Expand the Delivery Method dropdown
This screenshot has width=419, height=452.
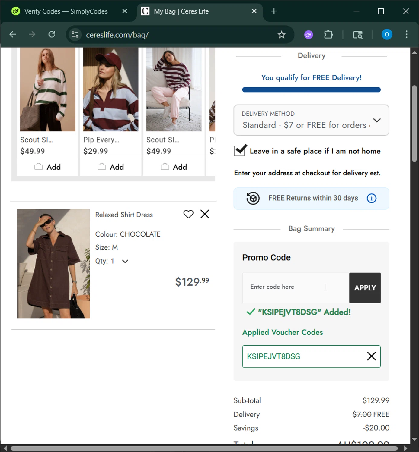pyautogui.click(x=311, y=120)
